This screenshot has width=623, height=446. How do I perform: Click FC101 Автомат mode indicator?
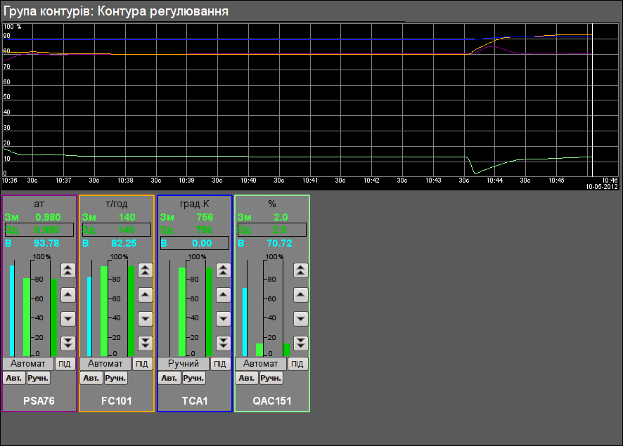[105, 364]
